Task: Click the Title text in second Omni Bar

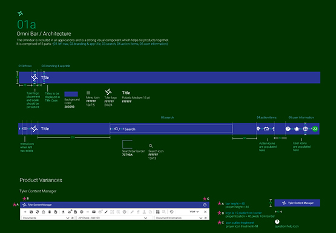Action: [45, 129]
